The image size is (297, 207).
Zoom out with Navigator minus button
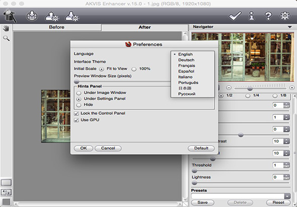pyautogui.click(x=229, y=88)
